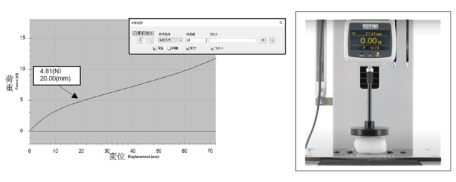Click the 4.81(N) 20.00(mm) annotation box
This screenshot has height=182, width=456.
[57, 76]
